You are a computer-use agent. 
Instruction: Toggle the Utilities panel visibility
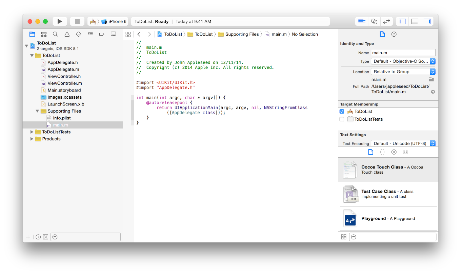point(427,21)
